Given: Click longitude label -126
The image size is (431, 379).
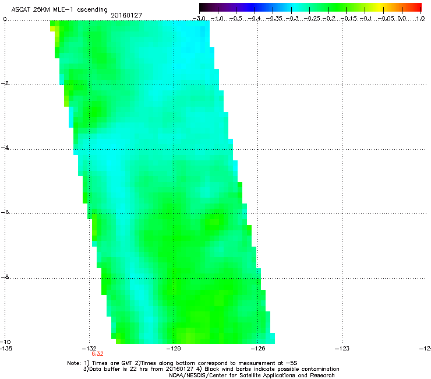Looking at the screenshot, I should pos(258,349).
